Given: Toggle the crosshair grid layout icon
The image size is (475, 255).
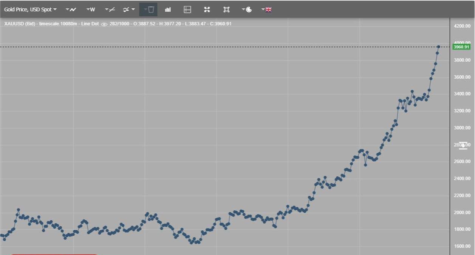Looking at the screenshot, I should [187, 9].
